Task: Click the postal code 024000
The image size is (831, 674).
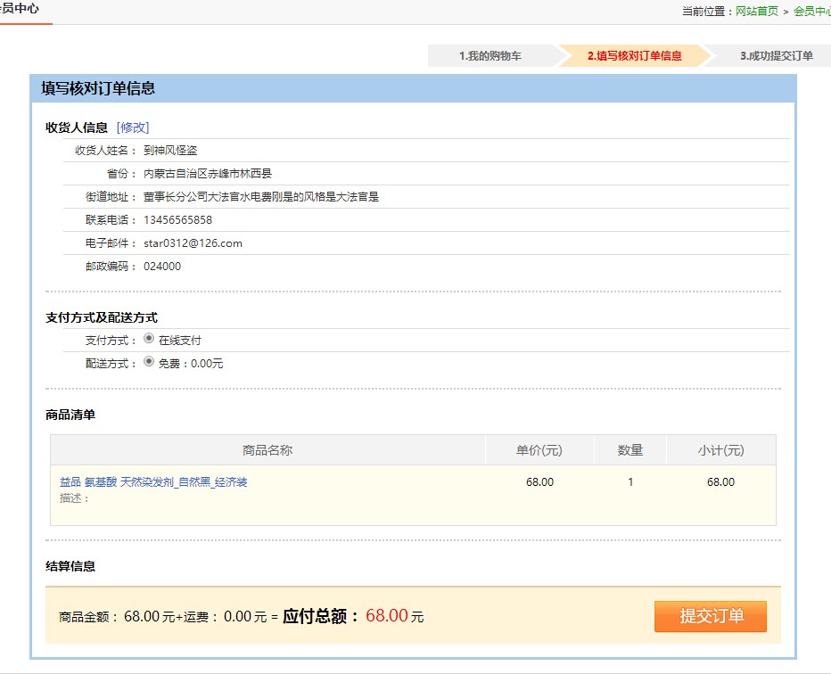Action: (x=162, y=267)
